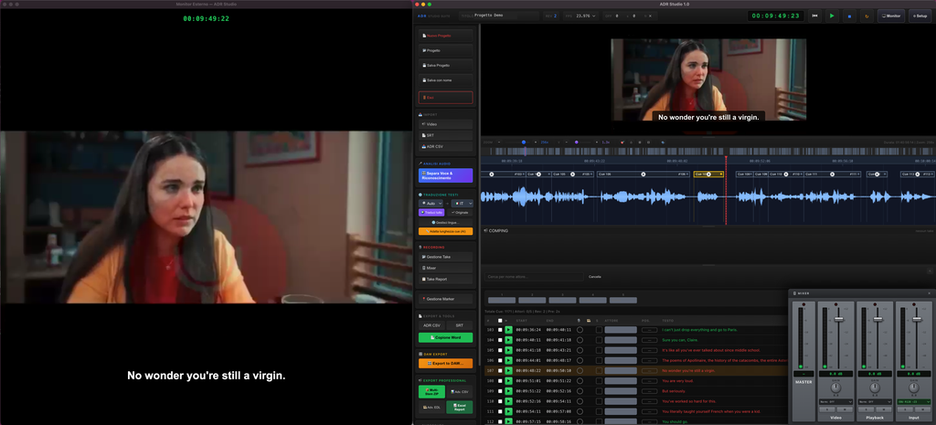The height and width of the screenshot is (425, 936).
Task: Click Export to DAW
Action: (x=446, y=364)
